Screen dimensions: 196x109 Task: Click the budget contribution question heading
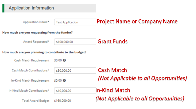point(44,52)
